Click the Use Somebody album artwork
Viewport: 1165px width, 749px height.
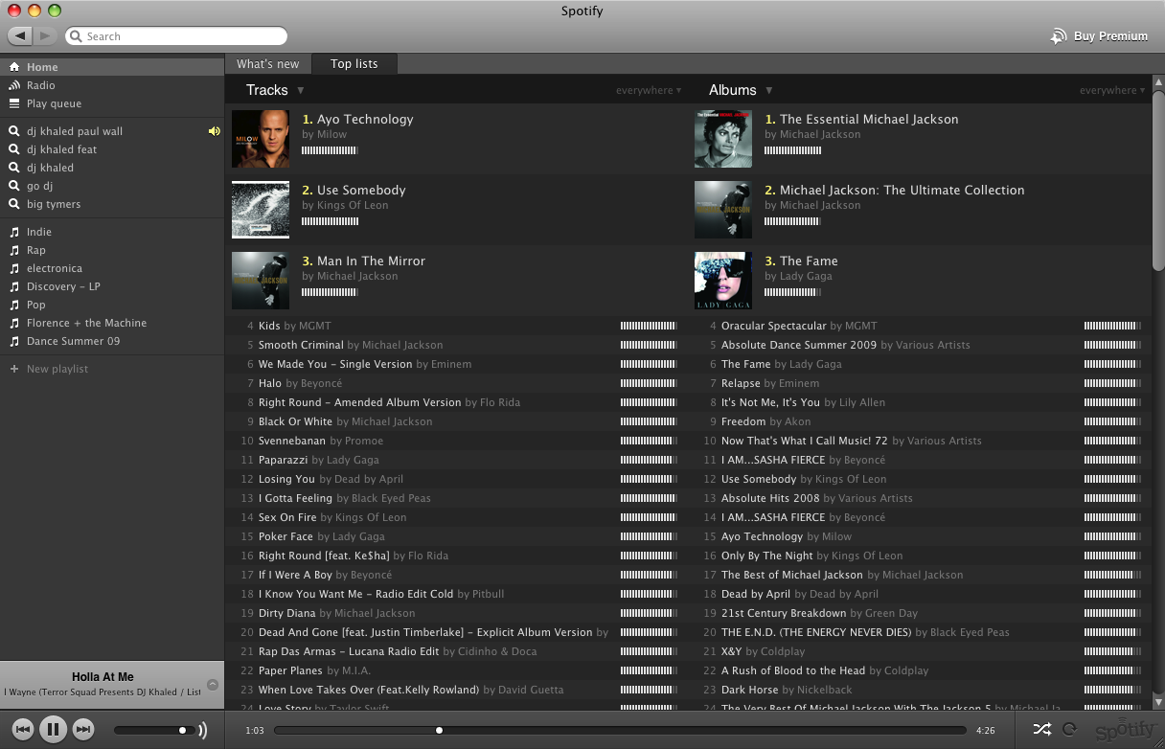(261, 210)
